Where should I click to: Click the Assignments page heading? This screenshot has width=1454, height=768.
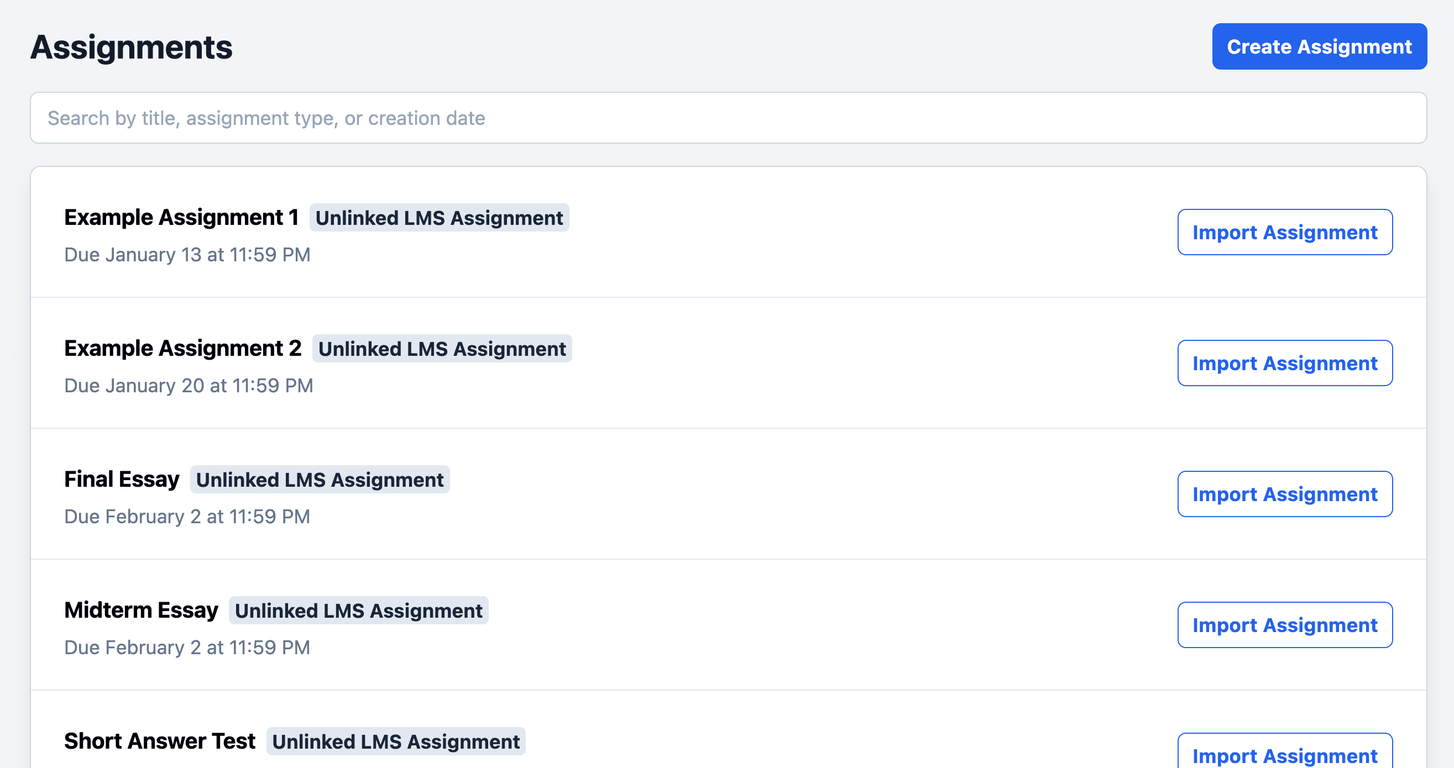[x=131, y=48]
